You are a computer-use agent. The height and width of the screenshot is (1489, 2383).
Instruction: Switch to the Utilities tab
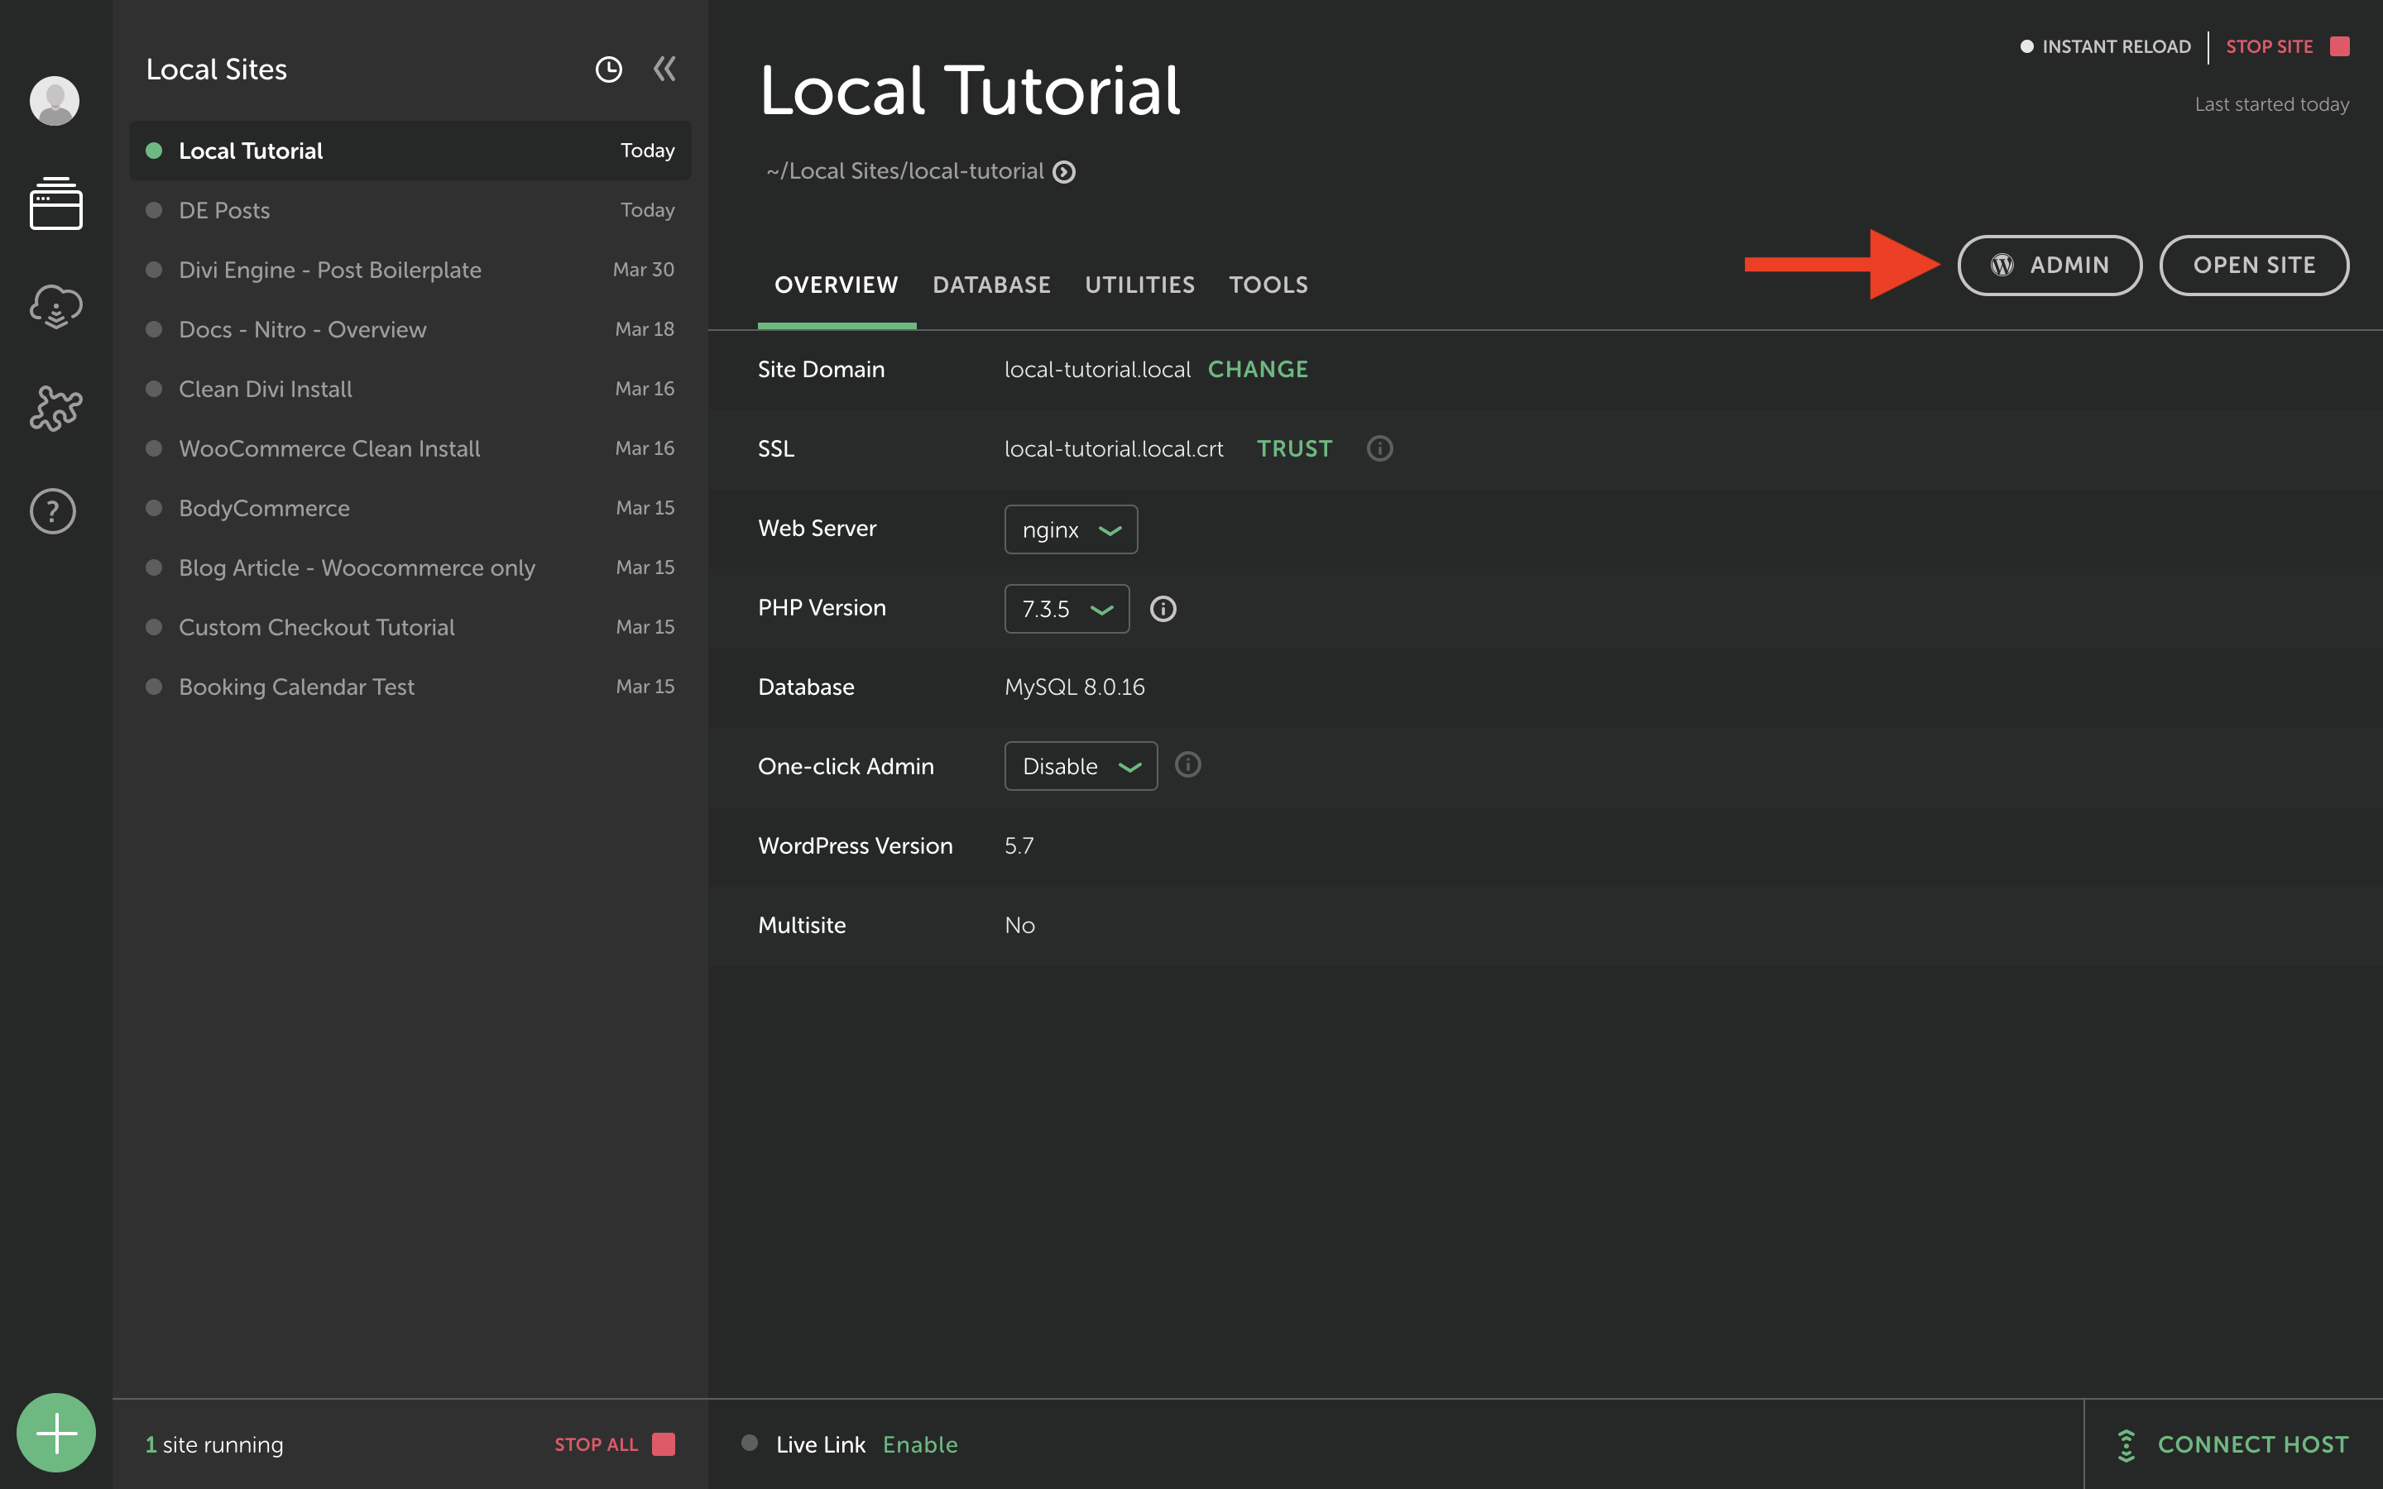tap(1139, 285)
